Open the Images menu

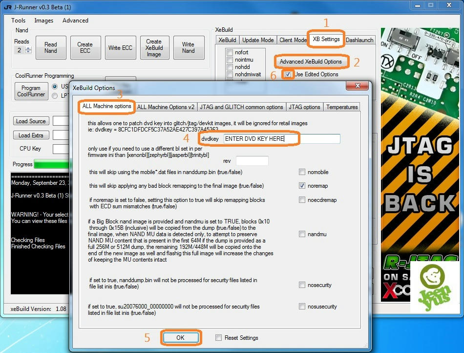(x=44, y=21)
